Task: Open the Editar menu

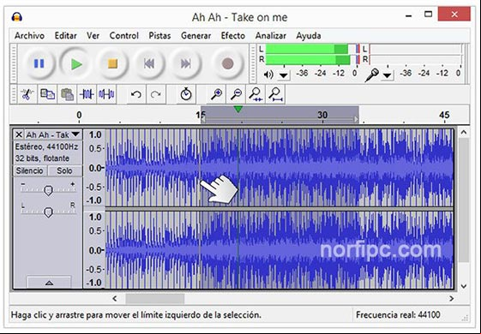Action: [x=66, y=36]
